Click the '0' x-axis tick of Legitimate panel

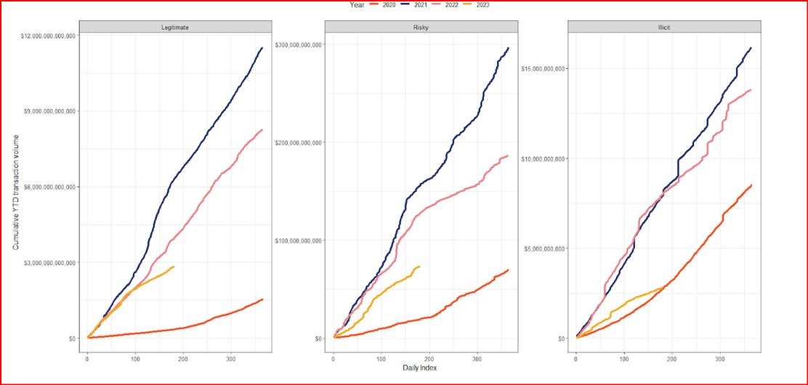[87, 359]
